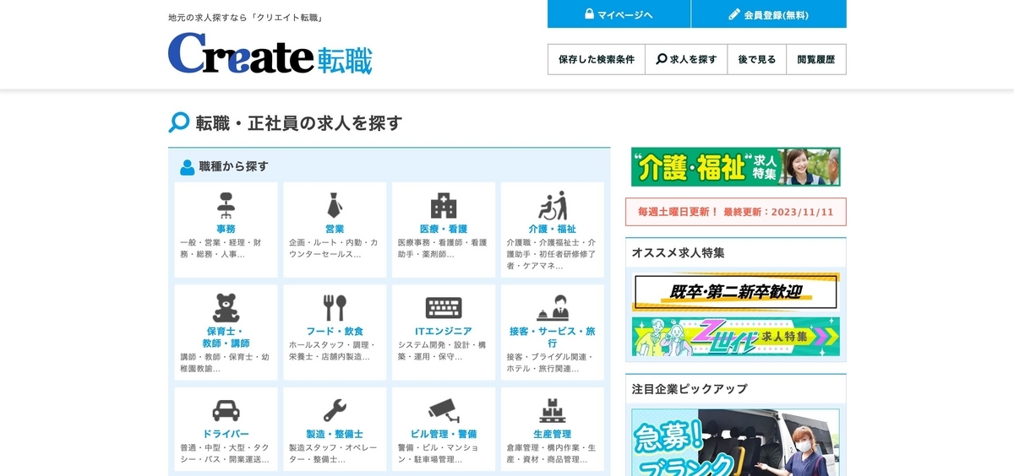Screen dimensions: 1014x476
Task: Open the 生産管理 category link
Action: [553, 434]
